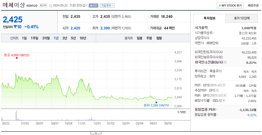Select the 1년 line chart period
The width and height of the screenshot is (262, 135).
pyautogui.click(x=56, y=38)
